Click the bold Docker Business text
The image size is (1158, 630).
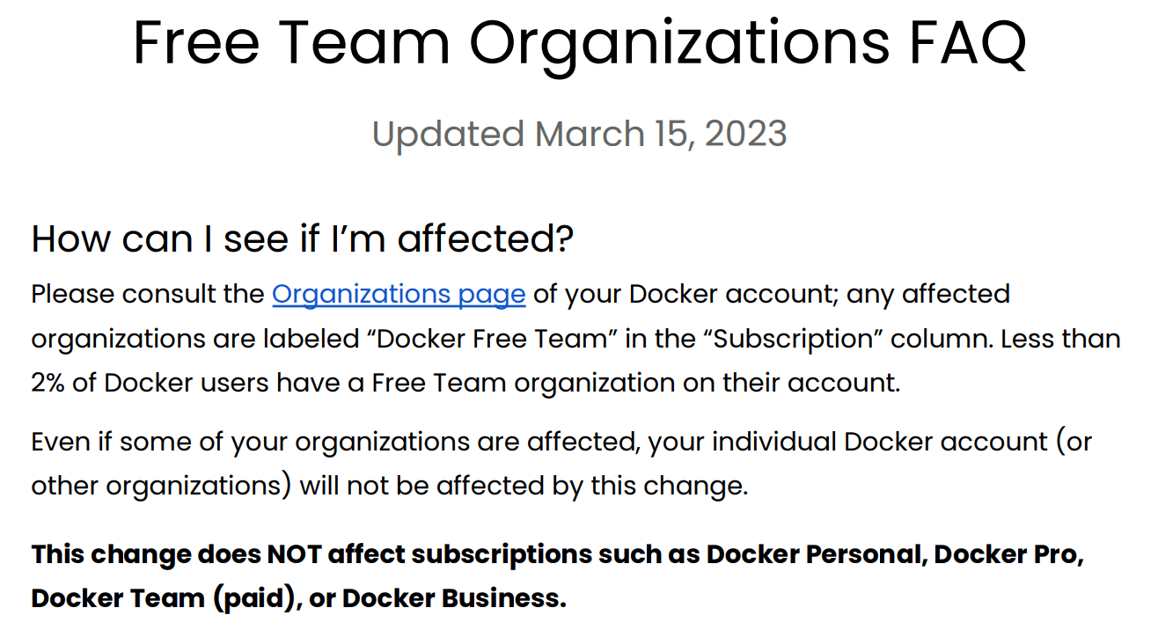(452, 599)
